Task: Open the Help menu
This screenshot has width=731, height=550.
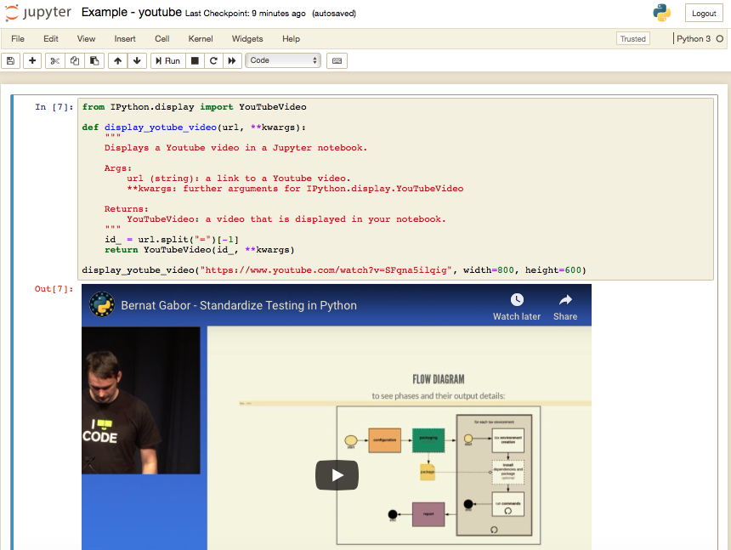Action: tap(291, 39)
